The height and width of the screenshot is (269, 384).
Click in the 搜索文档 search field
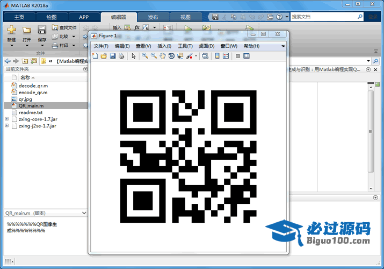(324, 17)
